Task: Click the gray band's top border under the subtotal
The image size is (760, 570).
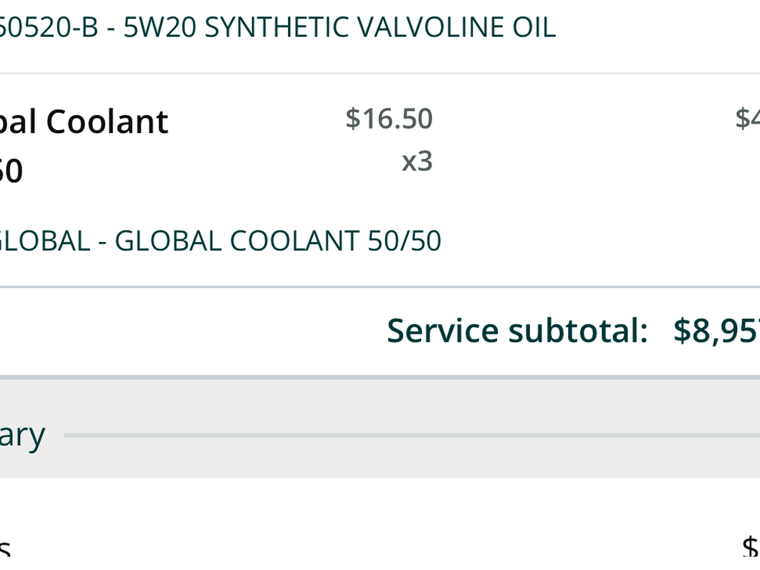Action: pyautogui.click(x=380, y=377)
